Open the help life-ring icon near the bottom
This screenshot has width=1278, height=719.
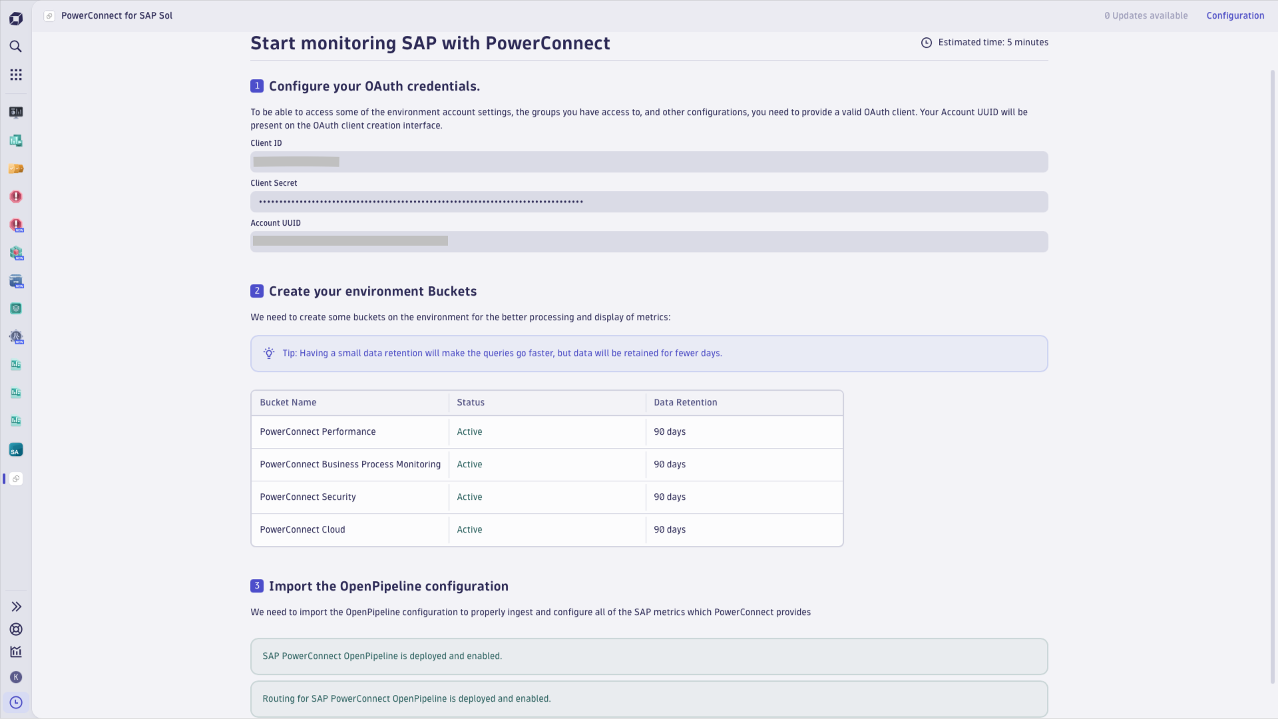tap(16, 629)
